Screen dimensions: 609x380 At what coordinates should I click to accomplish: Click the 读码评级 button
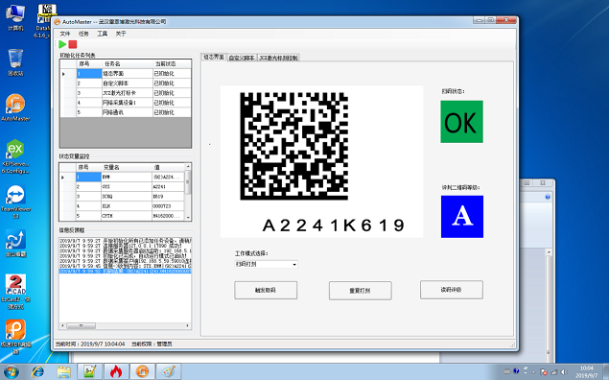tap(452, 290)
